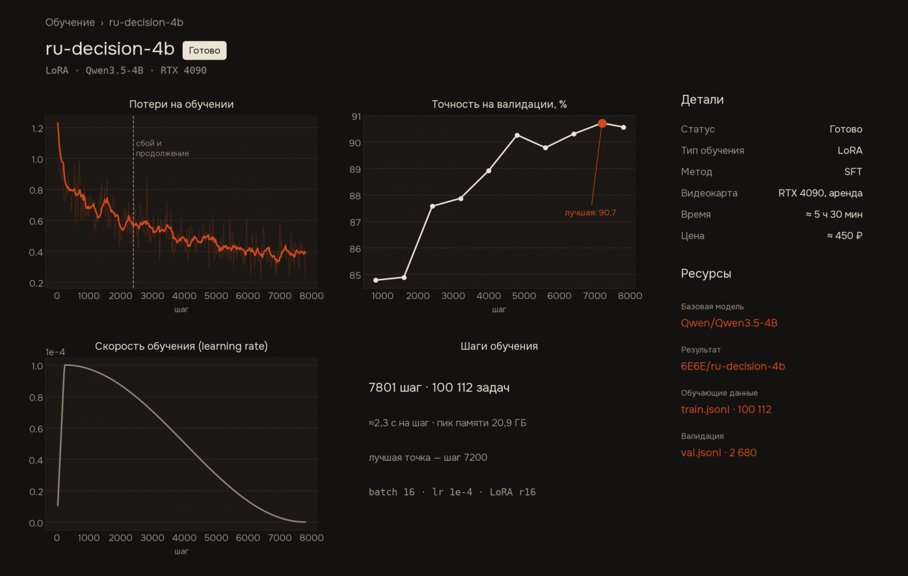The image size is (908, 576).
Task: Click the 'Тип обучения' row label
Action: [712, 150]
